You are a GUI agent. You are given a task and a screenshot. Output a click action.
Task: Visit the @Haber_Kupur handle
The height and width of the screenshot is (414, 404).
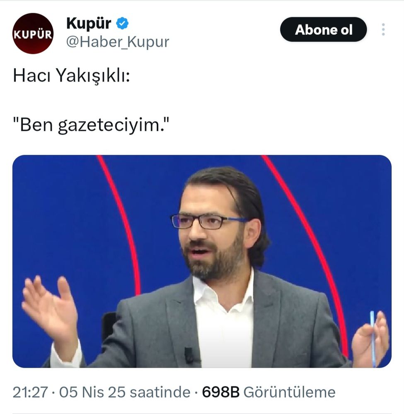coord(118,42)
